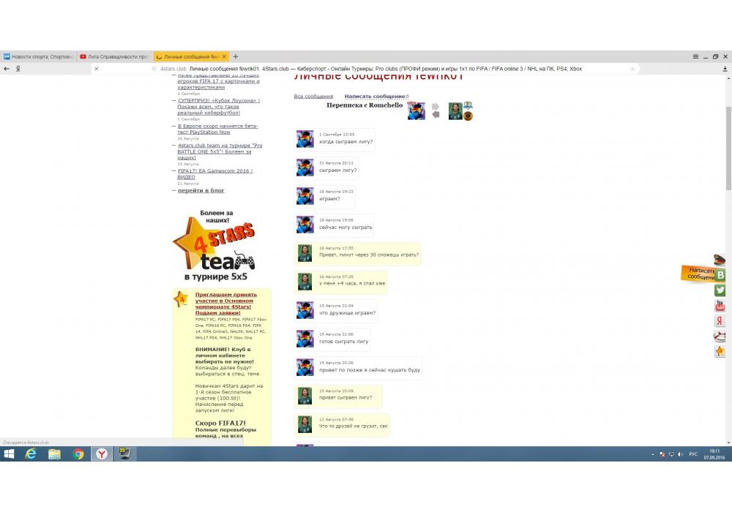Click the address bar with 4stars.club
This screenshot has width=732, height=512.
371,69
